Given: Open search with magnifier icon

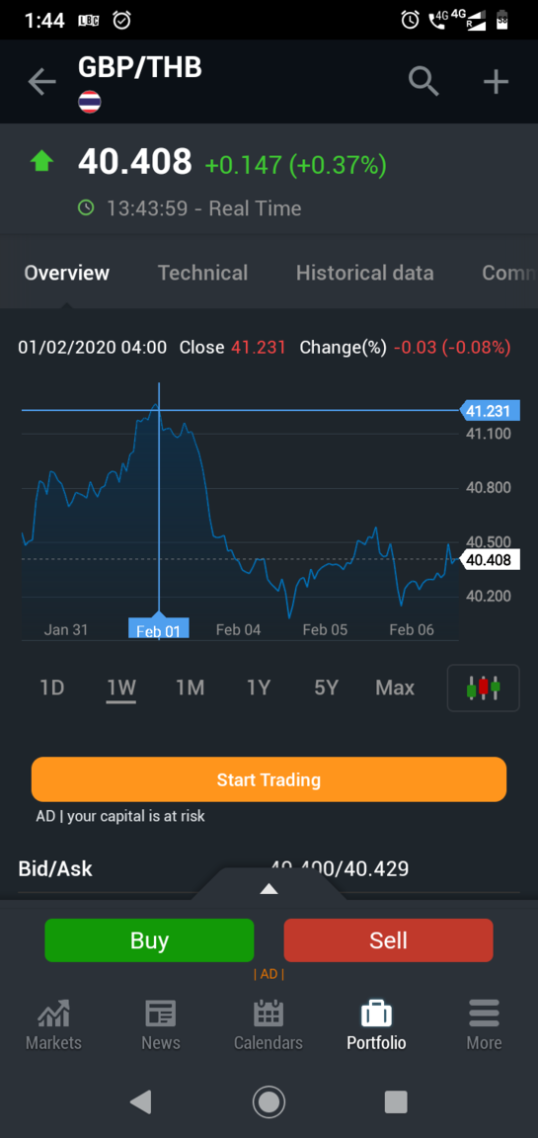Looking at the screenshot, I should point(423,81).
